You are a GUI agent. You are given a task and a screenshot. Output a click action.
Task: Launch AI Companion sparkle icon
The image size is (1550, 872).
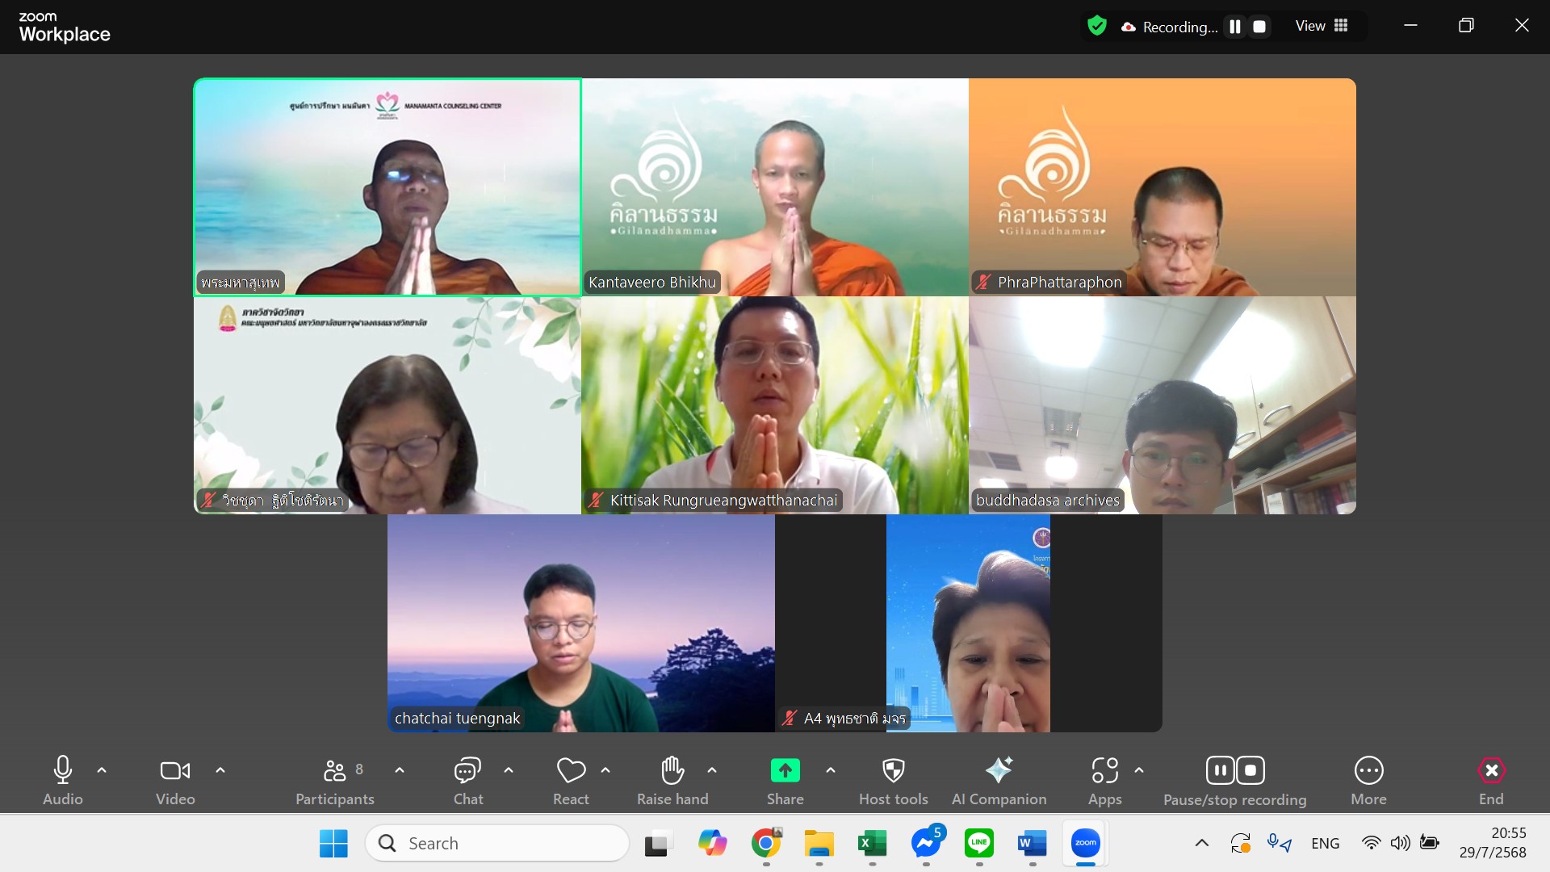999,771
